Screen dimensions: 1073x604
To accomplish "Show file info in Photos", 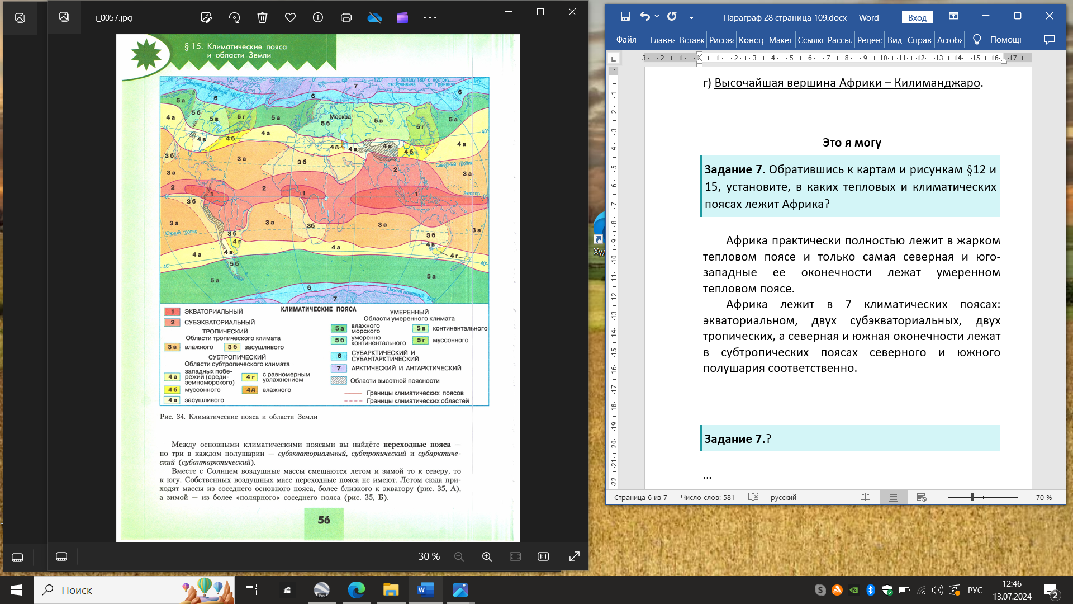I will (x=318, y=17).
